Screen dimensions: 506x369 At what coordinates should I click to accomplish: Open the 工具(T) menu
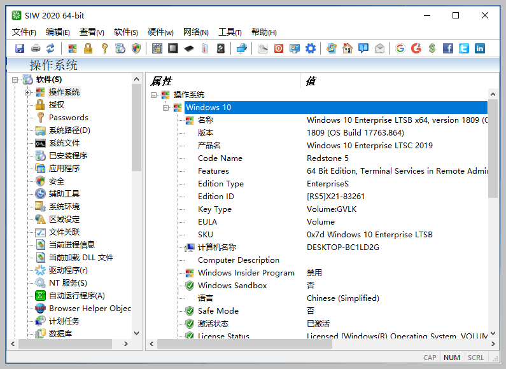230,32
